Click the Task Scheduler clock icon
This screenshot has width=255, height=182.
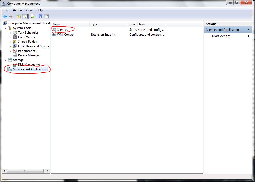(15, 33)
